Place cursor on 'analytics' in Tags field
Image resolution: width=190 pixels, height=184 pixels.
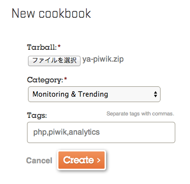[x=84, y=132]
